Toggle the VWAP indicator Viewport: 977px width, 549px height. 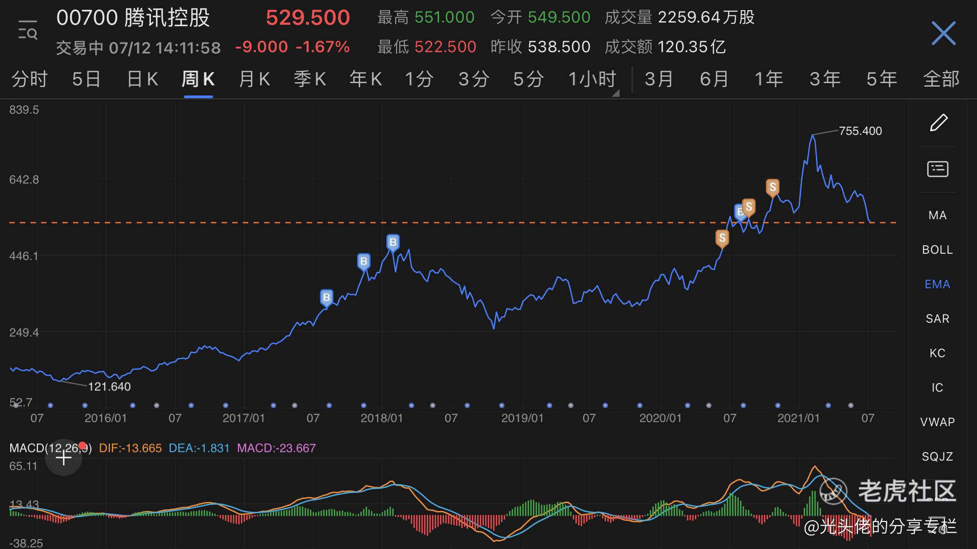coord(937,422)
